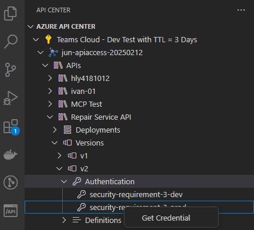Screen dimensions: 254x230
Task: Open the Run and Debug view
Action: (11, 98)
